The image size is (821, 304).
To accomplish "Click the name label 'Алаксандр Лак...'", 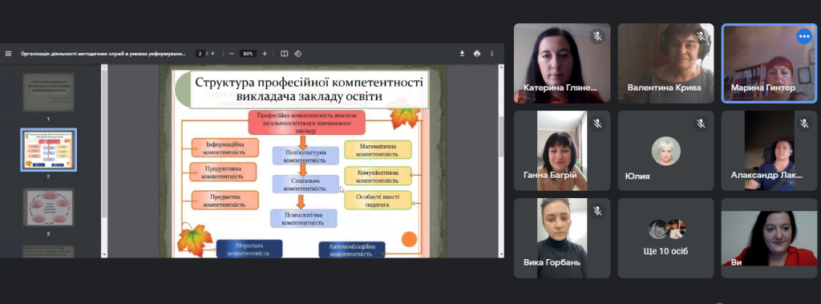I will tap(766, 175).
